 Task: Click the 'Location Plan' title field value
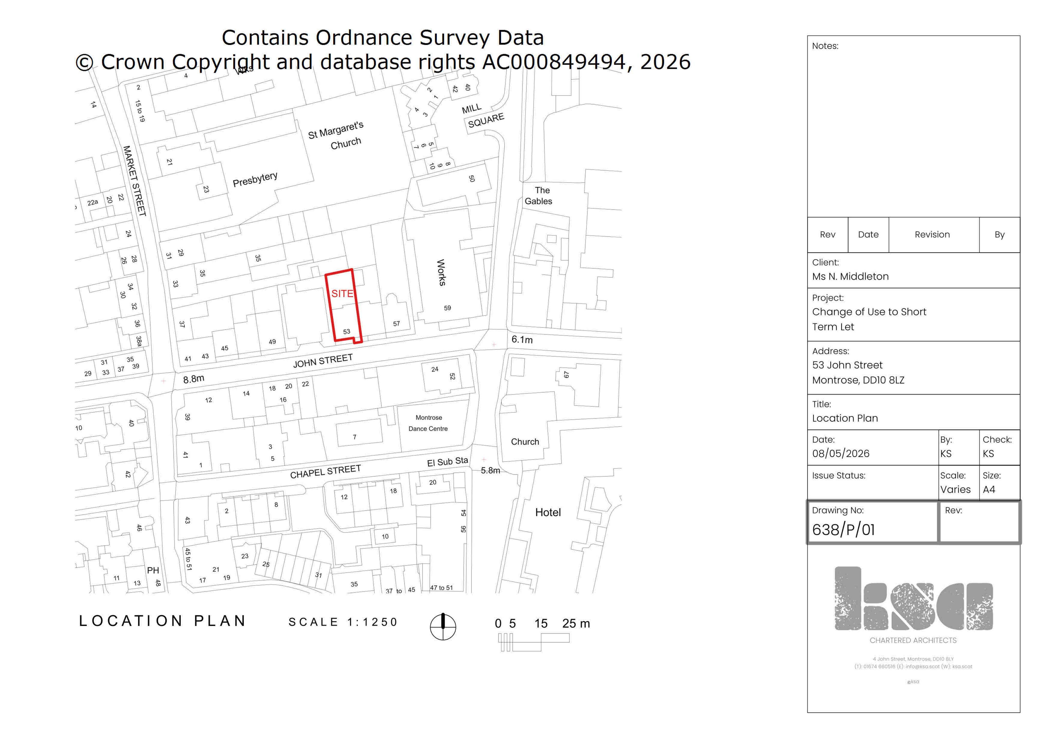[845, 418]
